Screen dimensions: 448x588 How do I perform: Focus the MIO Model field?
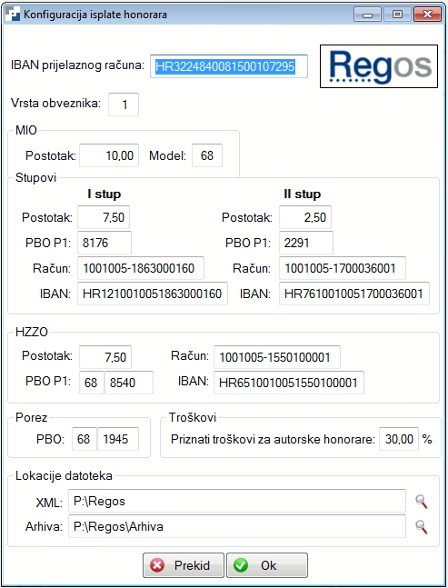(207, 155)
